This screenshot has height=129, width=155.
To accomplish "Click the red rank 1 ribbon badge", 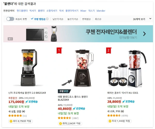I will point(59,50).
